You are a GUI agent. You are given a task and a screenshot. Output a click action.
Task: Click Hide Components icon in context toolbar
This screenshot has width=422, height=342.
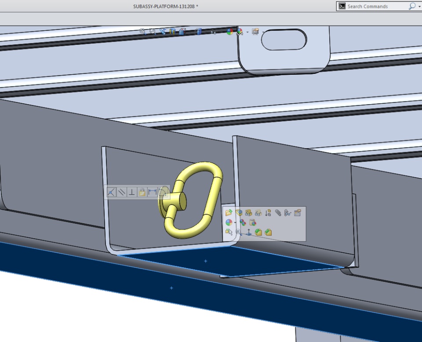click(x=248, y=213)
